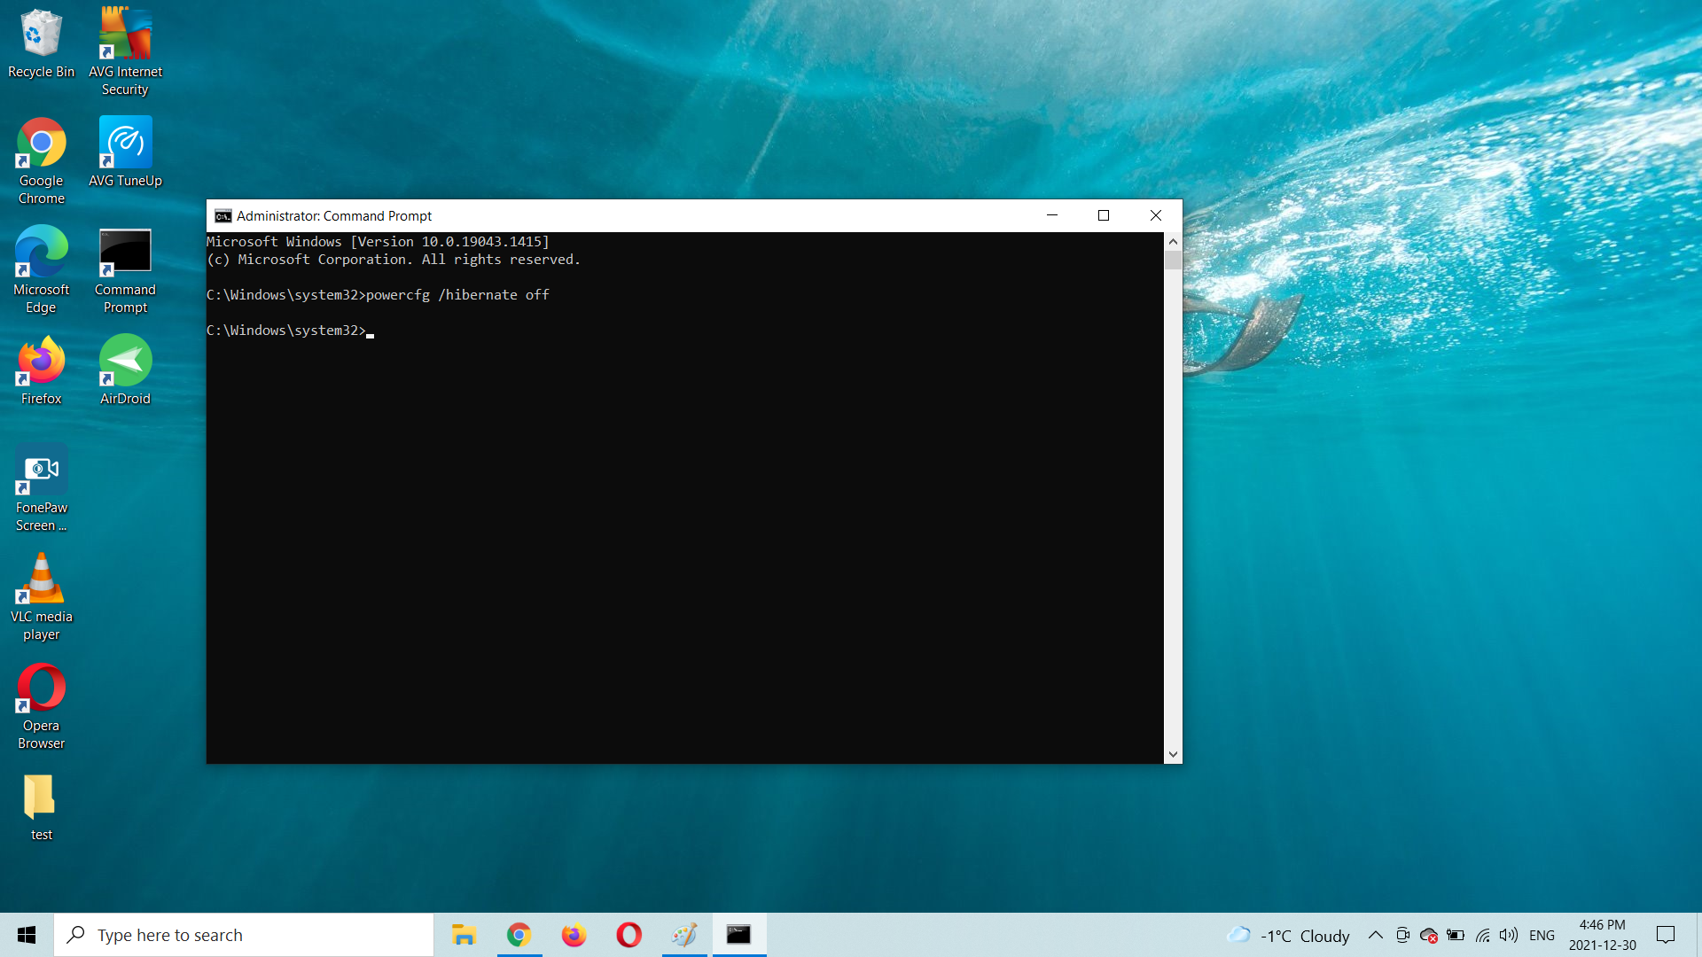Image resolution: width=1702 pixels, height=957 pixels.
Task: Scroll down the Command Prompt window
Action: click(x=1173, y=754)
